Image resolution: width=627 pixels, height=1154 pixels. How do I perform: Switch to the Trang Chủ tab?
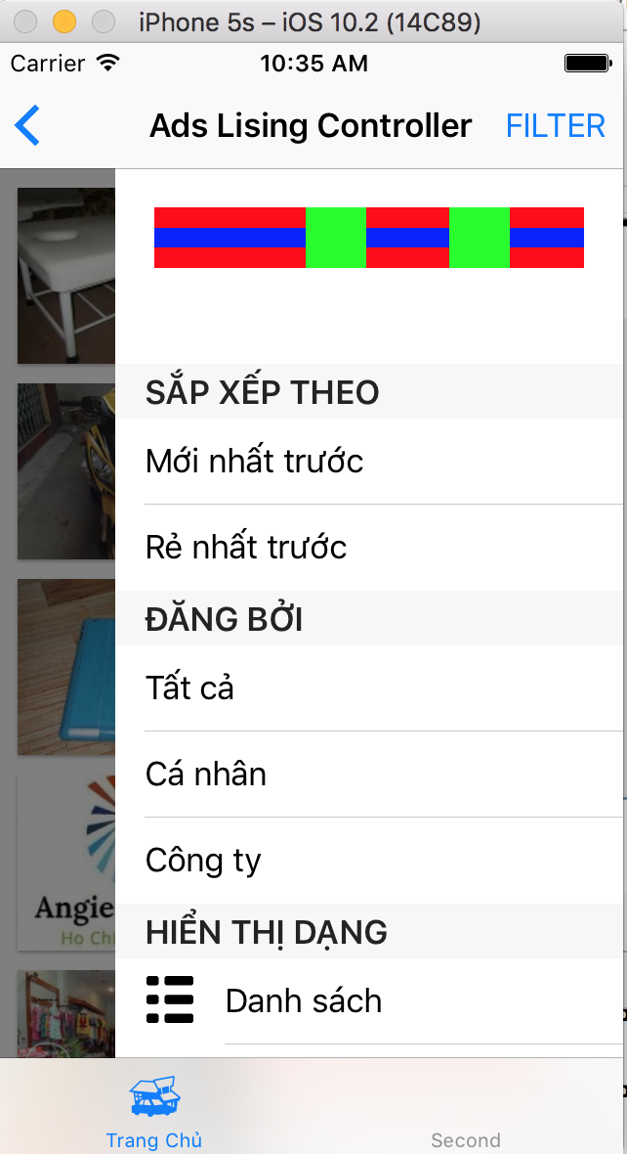[154, 1106]
